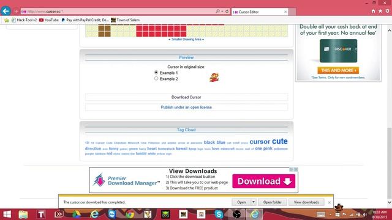Click Open in the download notification

(x=241, y=202)
